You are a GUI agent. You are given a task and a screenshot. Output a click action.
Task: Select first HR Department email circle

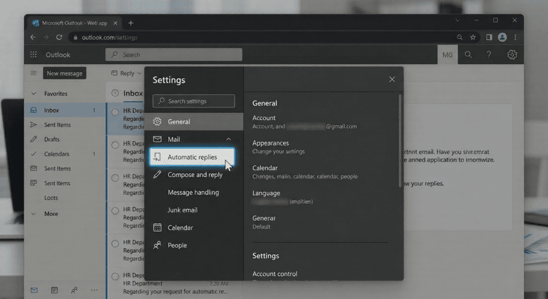coord(115,112)
